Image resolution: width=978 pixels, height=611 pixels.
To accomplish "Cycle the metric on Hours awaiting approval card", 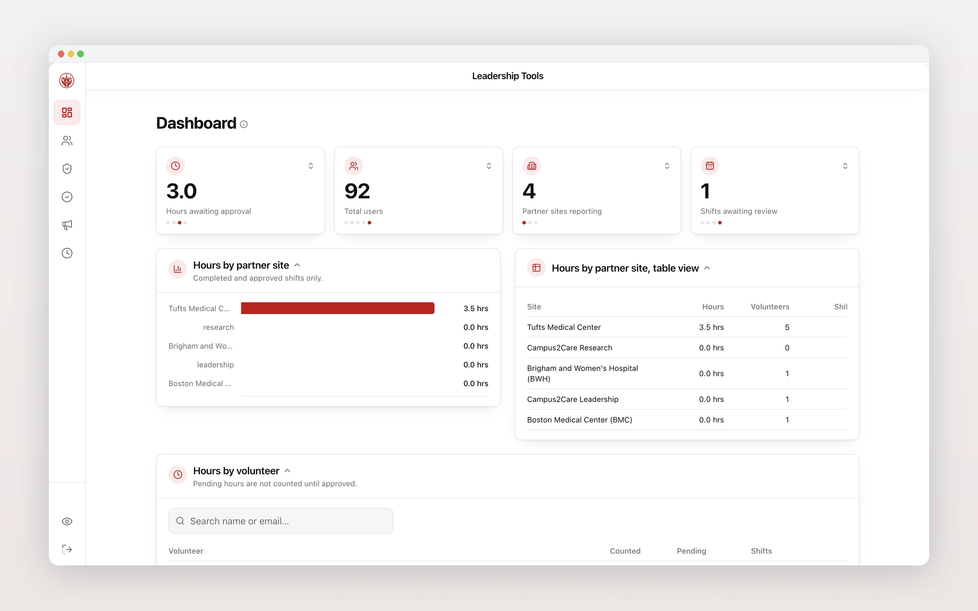I will [x=311, y=166].
